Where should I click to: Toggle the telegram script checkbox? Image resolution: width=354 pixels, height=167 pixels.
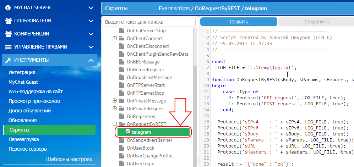(x=129, y=132)
